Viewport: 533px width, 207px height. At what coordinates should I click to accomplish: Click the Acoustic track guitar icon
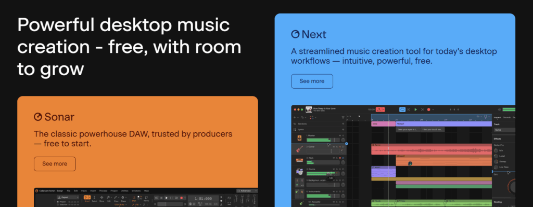[x=302, y=203]
